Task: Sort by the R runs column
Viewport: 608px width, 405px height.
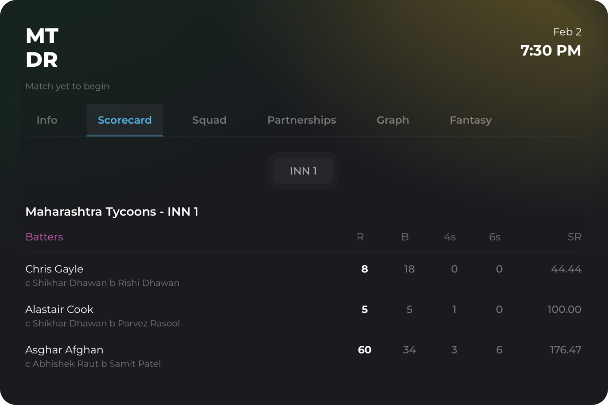Action: (360, 237)
